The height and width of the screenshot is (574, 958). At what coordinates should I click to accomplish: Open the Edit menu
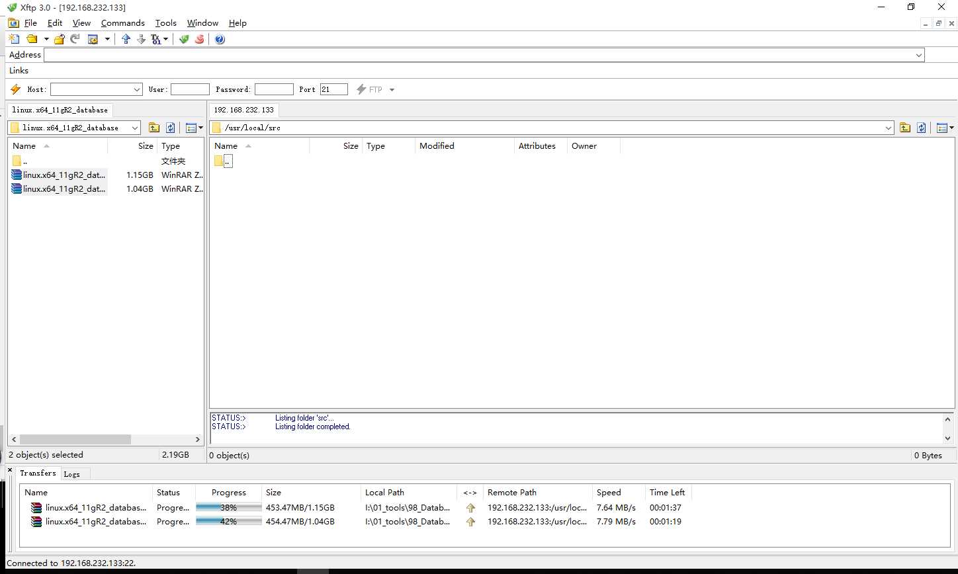coord(55,22)
